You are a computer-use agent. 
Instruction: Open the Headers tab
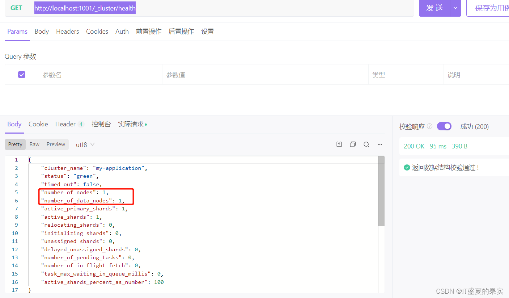pos(67,32)
